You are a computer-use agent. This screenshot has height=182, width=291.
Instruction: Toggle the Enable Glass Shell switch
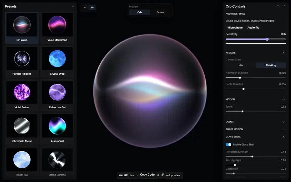229,144
